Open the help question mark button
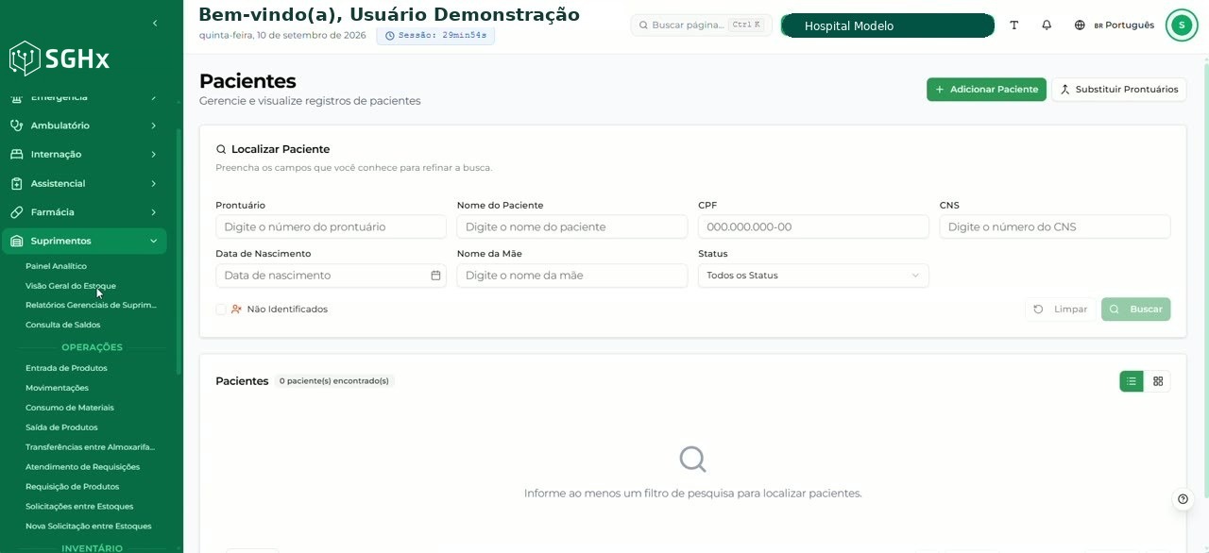 click(x=1183, y=499)
